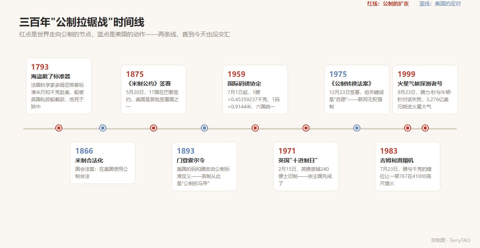Select the year number 1959 in its card
The height and width of the screenshot is (248, 480).
(x=236, y=74)
